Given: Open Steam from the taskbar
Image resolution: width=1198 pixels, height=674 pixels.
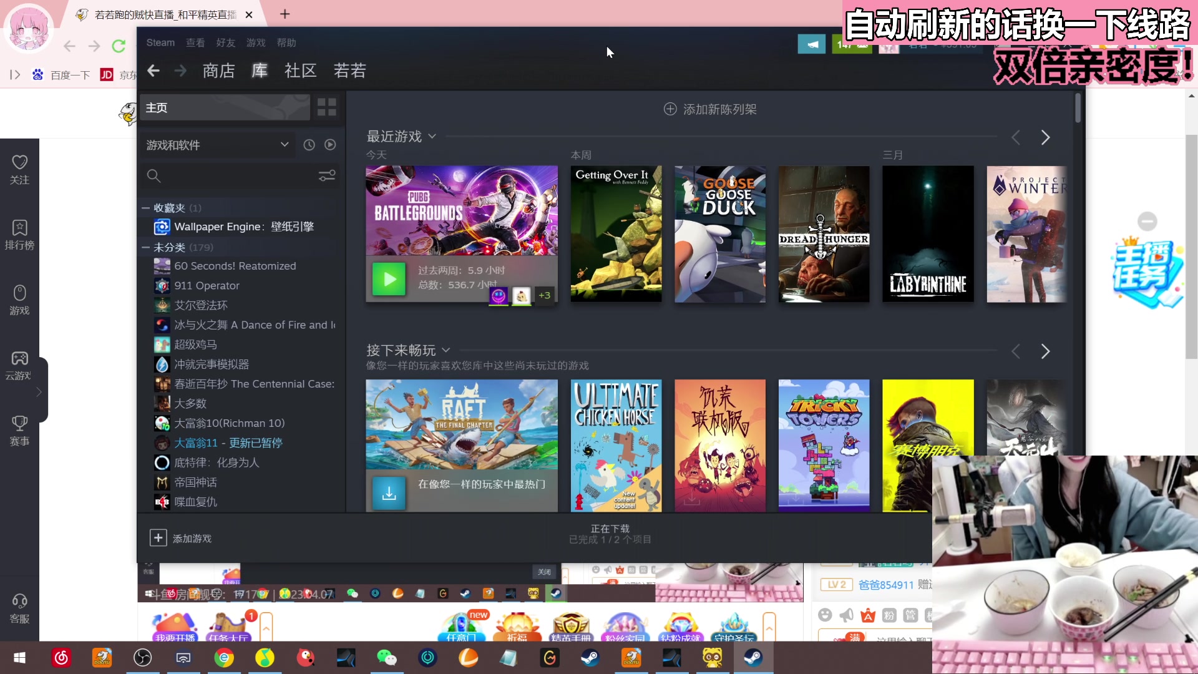Looking at the screenshot, I should click(590, 658).
